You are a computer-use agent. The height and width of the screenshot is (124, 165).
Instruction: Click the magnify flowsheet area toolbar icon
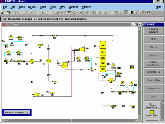click(136, 13)
